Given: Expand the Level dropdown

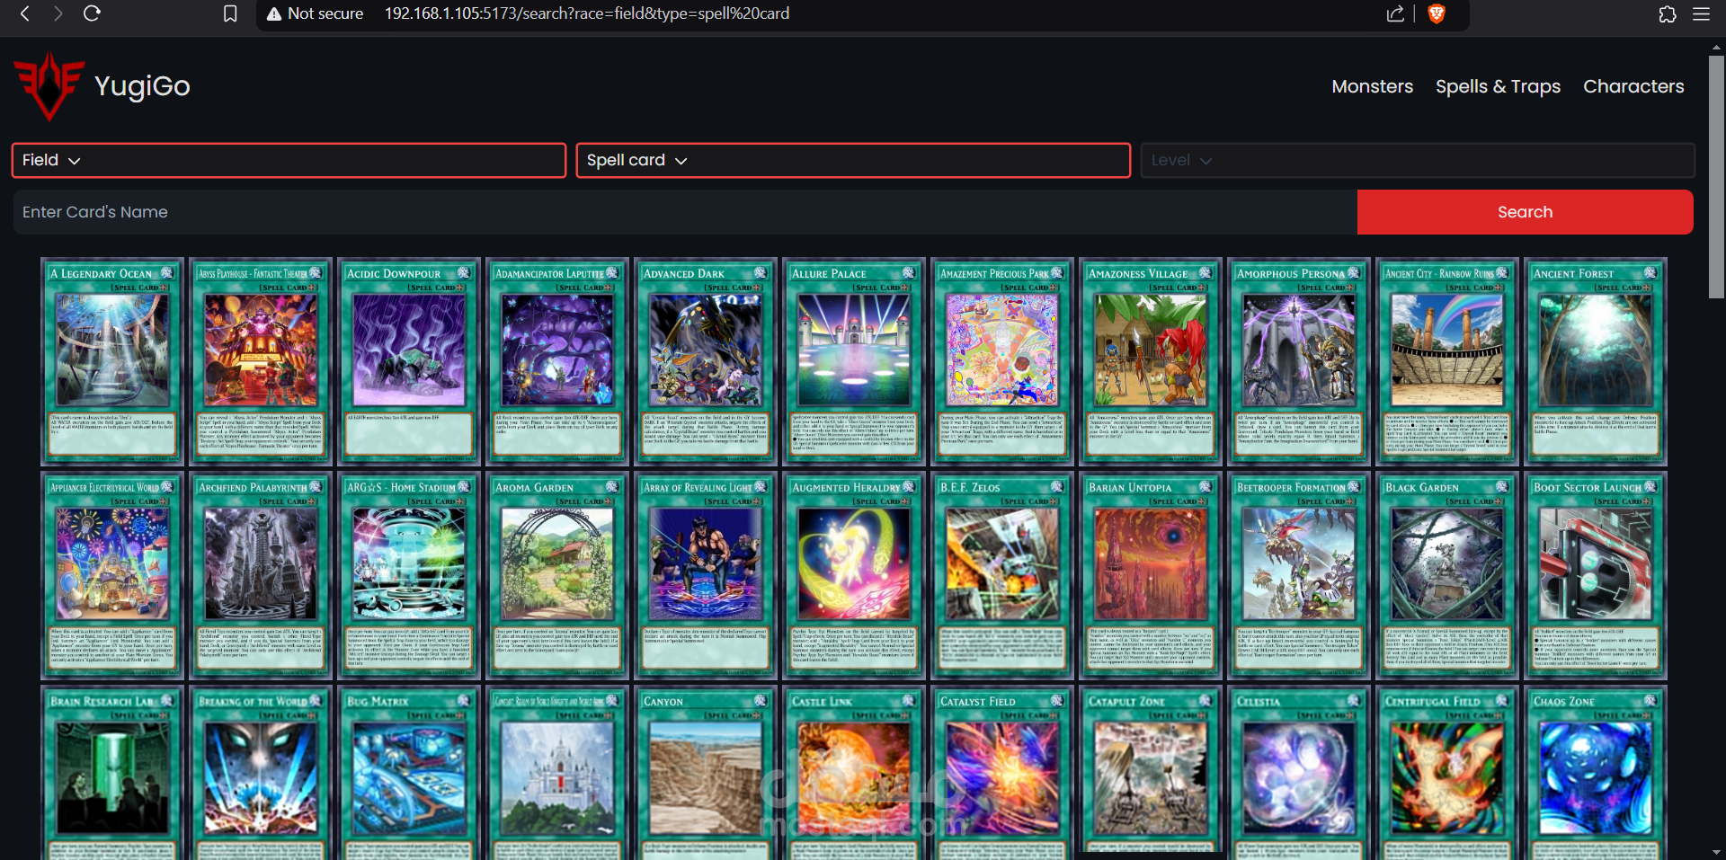Looking at the screenshot, I should point(1418,160).
